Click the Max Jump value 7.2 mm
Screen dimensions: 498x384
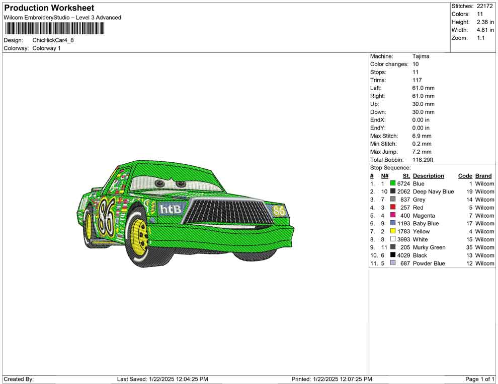422,152
